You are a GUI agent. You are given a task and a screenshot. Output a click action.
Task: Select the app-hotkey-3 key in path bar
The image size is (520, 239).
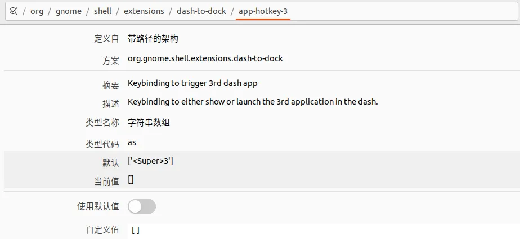[263, 11]
